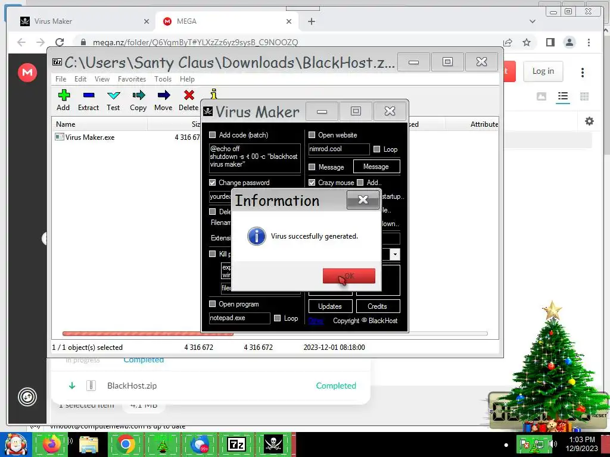Switch MEGA to list view
Image resolution: width=610 pixels, height=457 pixels.
563,96
